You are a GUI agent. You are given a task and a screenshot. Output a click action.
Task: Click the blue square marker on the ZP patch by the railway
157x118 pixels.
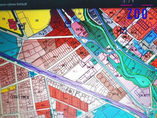click(x=31, y=74)
